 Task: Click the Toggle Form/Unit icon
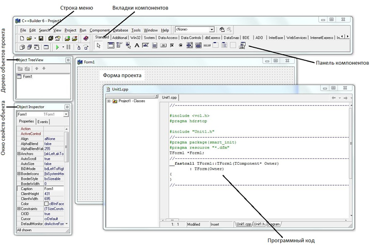[x=36, y=47]
